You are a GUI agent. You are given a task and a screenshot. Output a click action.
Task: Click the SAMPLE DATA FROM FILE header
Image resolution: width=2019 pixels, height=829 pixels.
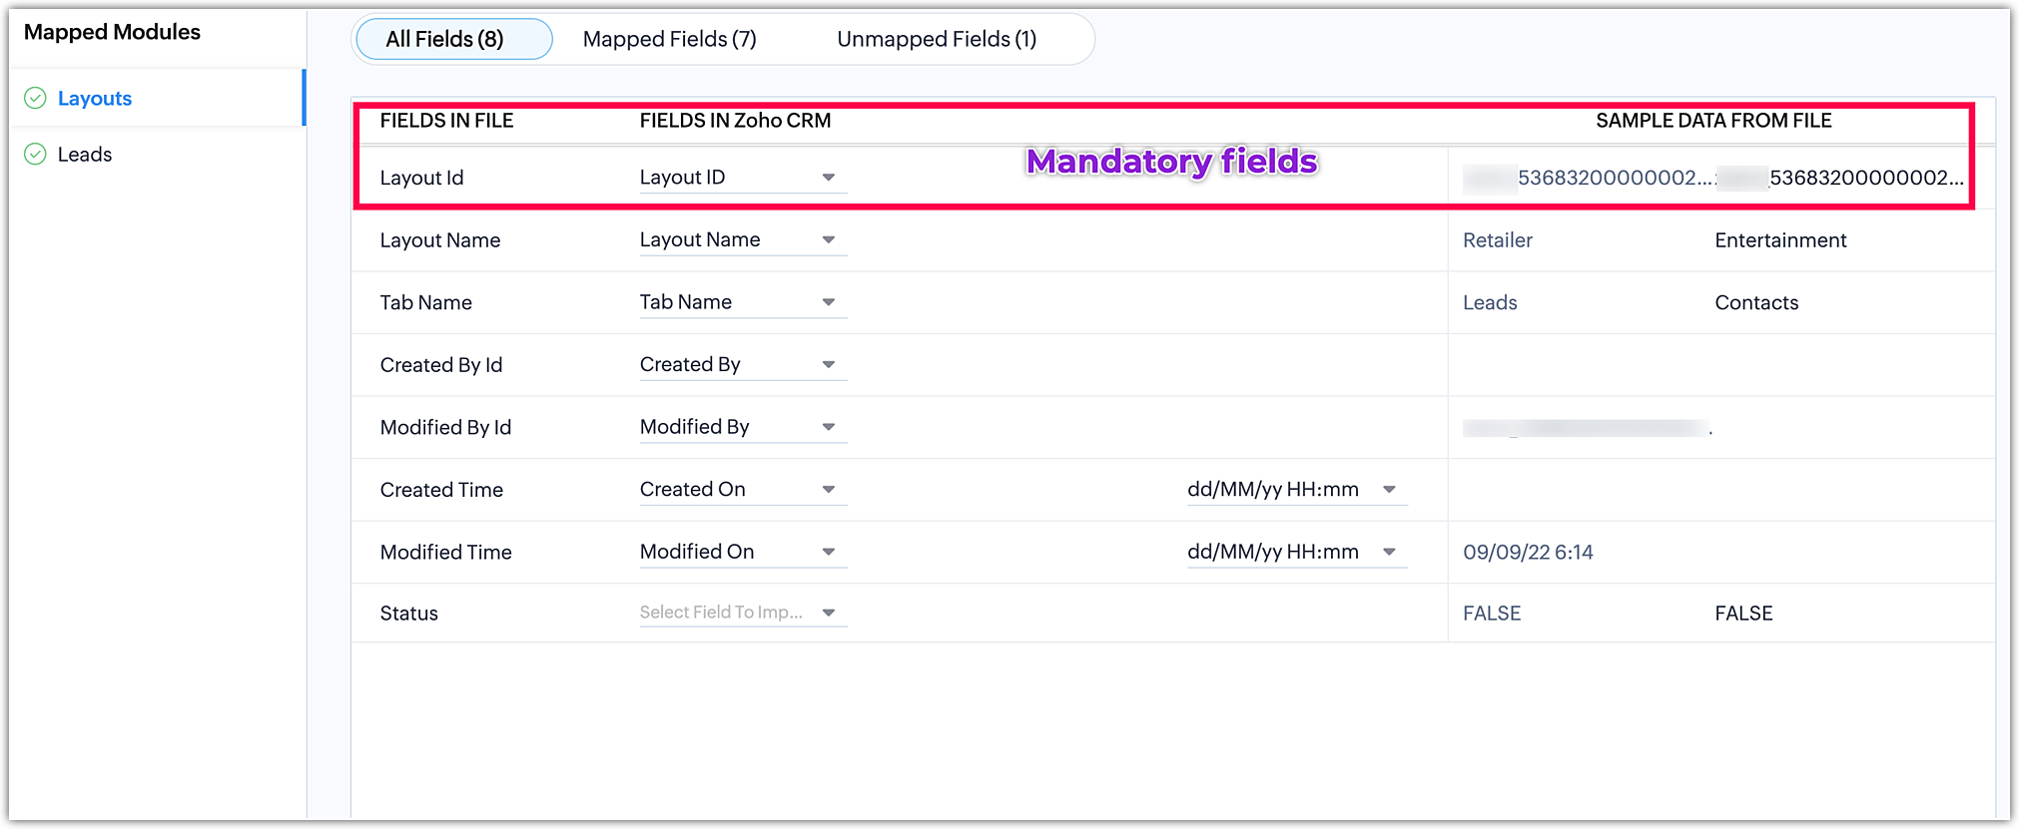pos(1713,121)
